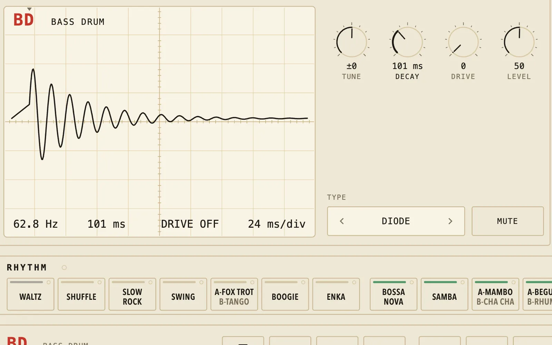This screenshot has height=345, width=552.
Task: Select the A-FOX TROT B-TANGO rhythm
Action: 234,294
